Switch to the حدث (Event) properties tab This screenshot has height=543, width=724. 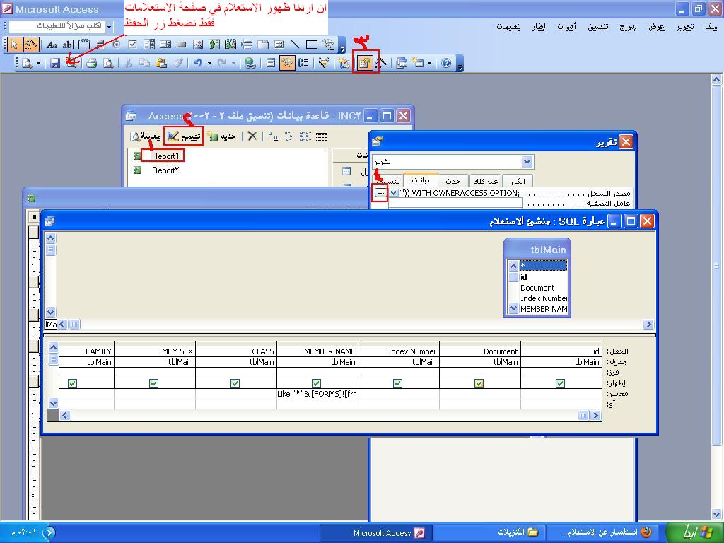(453, 181)
